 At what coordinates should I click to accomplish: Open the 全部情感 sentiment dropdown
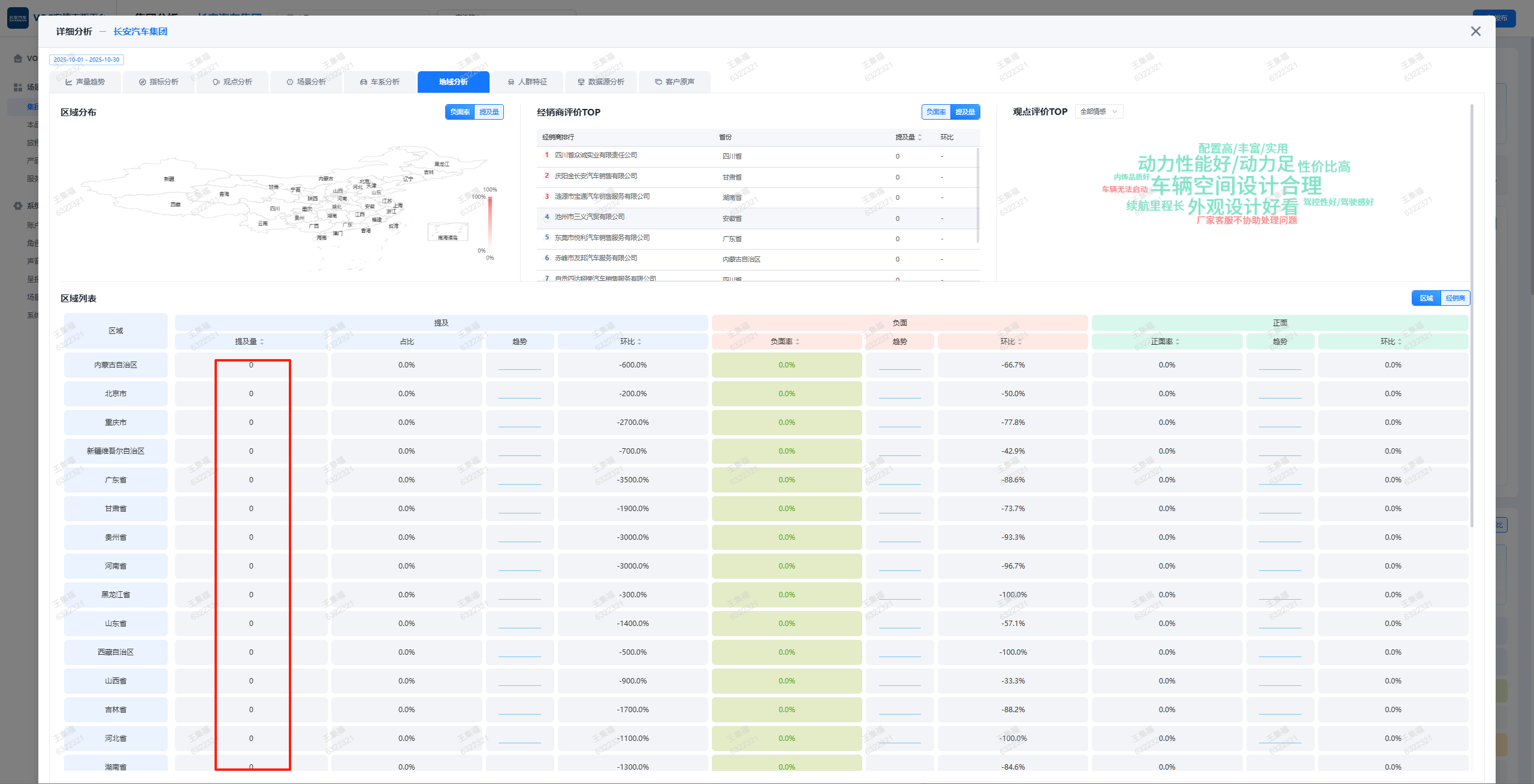coord(1098,111)
